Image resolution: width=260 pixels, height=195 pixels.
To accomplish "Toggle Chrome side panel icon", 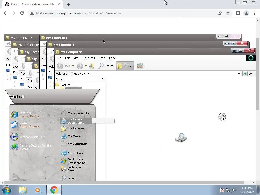I will pos(238,13).
